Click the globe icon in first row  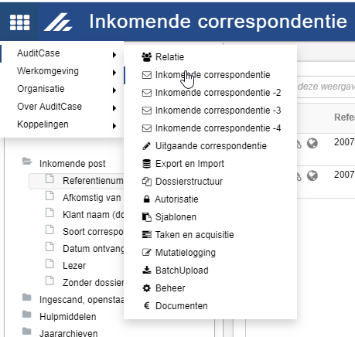coord(312,143)
